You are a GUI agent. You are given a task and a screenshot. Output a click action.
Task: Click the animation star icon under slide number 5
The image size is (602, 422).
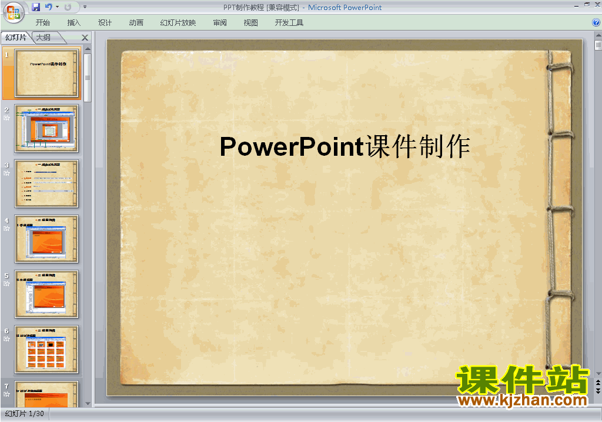coord(6,284)
